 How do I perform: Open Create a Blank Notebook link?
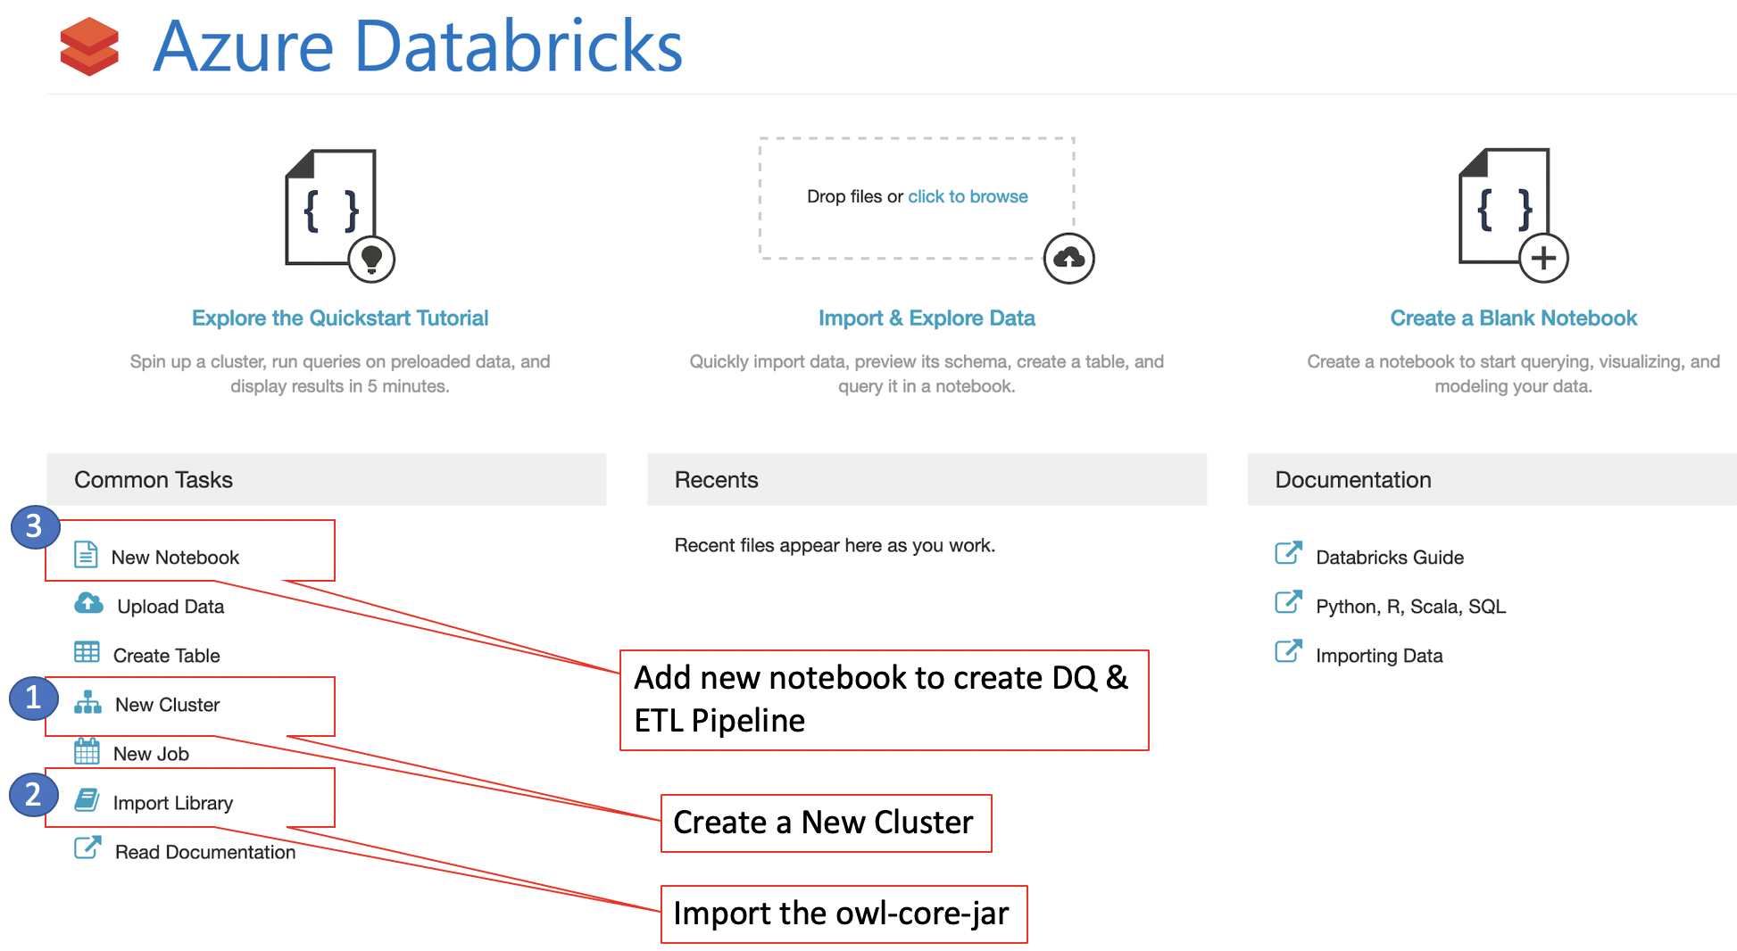[1514, 318]
